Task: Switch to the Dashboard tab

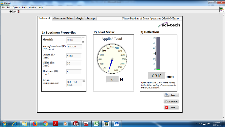Action: pyautogui.click(x=44, y=18)
